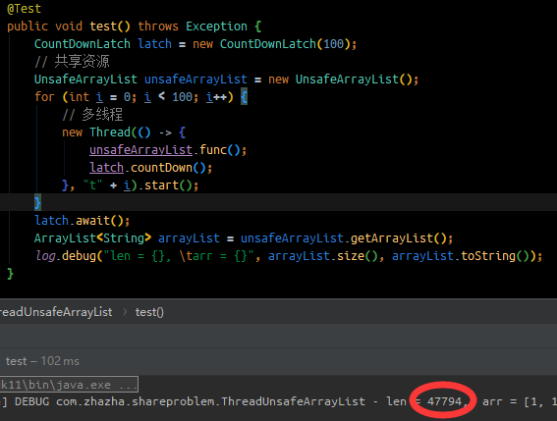Click ArrayList<String> type declaration
The image size is (557, 421).
[92, 238]
